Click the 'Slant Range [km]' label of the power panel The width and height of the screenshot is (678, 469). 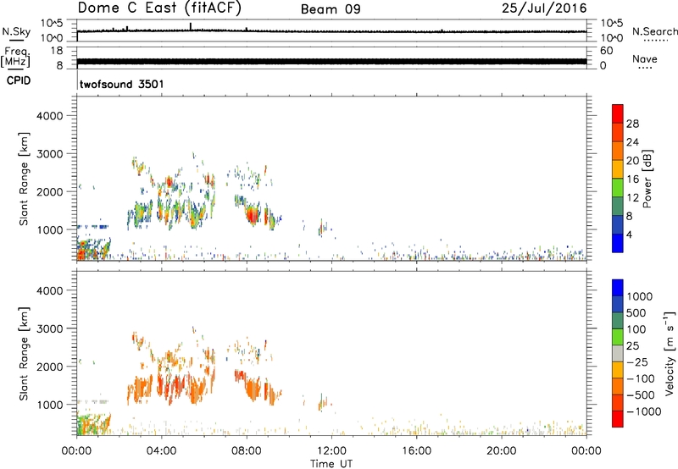[x=24, y=179]
